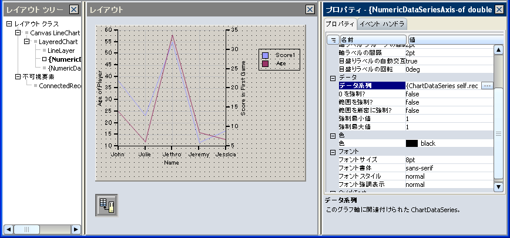Select LineLayer in the layout tree
The width and height of the screenshot is (510, 238).
61,51
